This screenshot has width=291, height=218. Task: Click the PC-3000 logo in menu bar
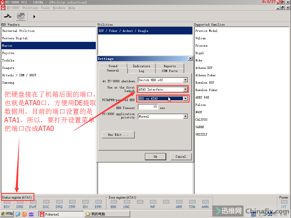click(x=3, y=8)
